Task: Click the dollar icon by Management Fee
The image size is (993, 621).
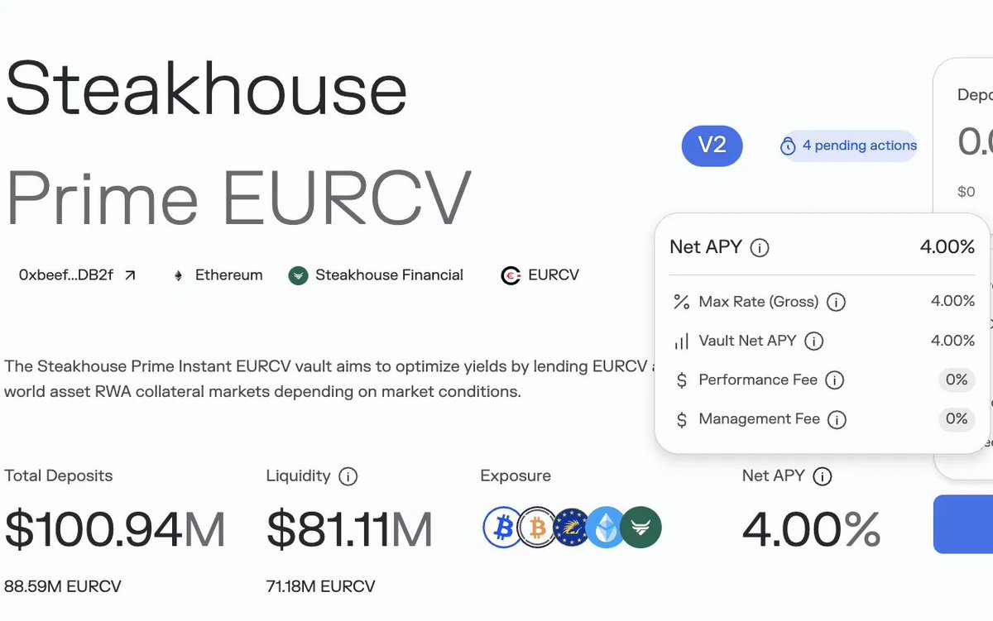Action: coord(681,420)
